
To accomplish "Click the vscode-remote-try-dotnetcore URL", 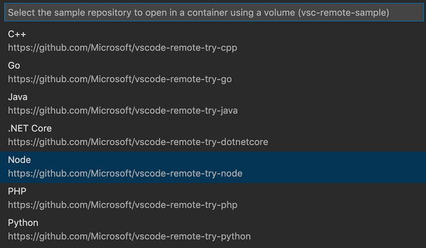I will [x=138, y=142].
